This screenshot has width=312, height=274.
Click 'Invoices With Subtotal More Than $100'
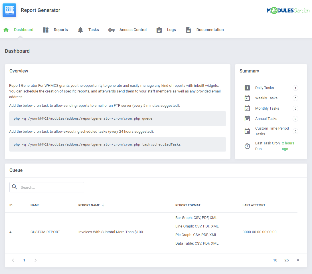[111, 232]
